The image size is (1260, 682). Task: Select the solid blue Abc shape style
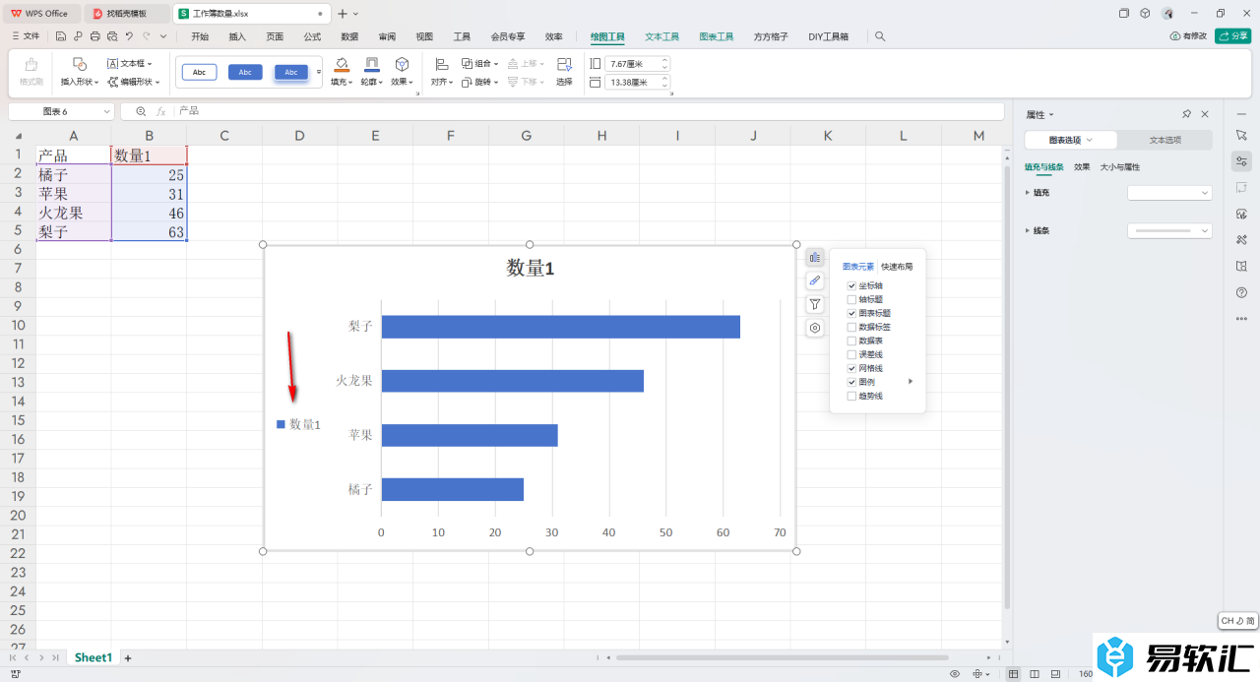click(x=245, y=72)
